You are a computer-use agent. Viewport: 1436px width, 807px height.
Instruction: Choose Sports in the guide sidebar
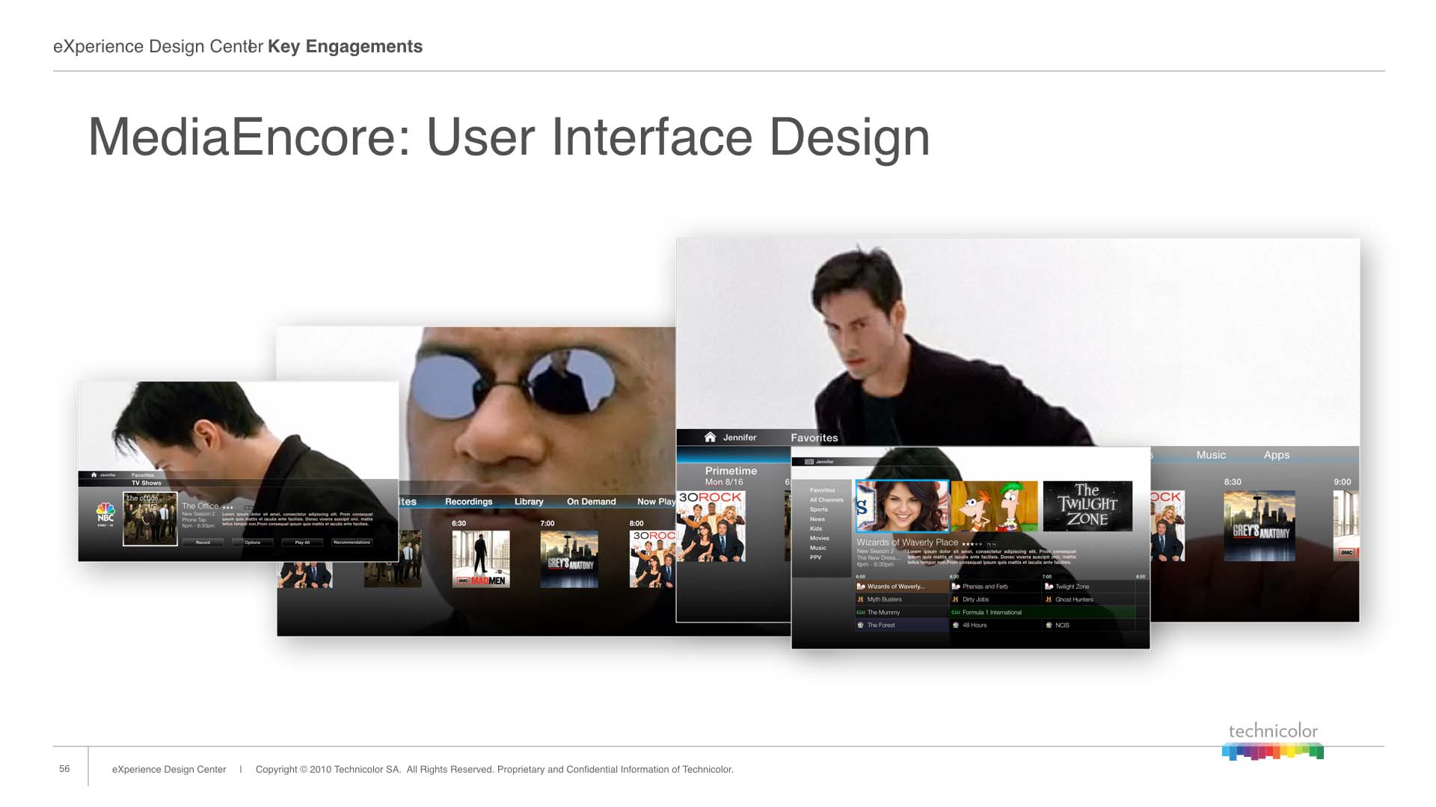[x=819, y=510]
